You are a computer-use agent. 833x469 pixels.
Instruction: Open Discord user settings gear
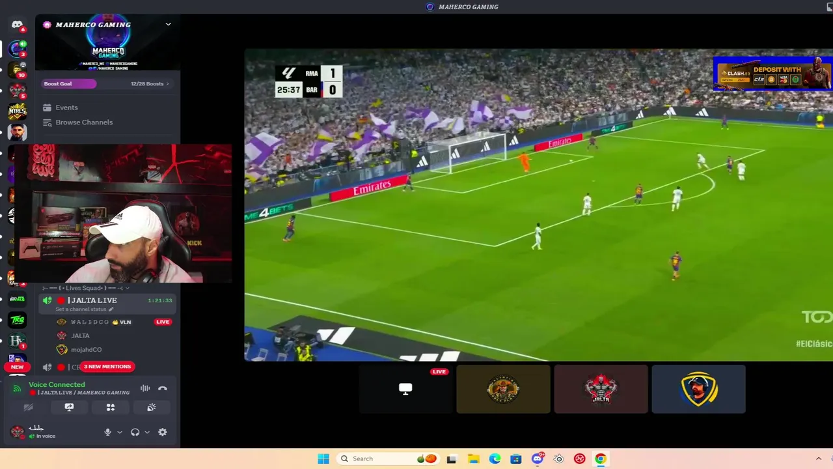(163, 432)
